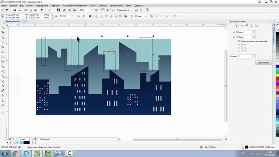Select the Color Eyedropper tool
Viewport: 279px width, 157px height.
tap(3, 91)
